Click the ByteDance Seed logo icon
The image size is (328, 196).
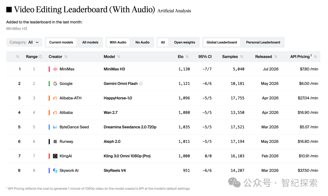coord(55,127)
